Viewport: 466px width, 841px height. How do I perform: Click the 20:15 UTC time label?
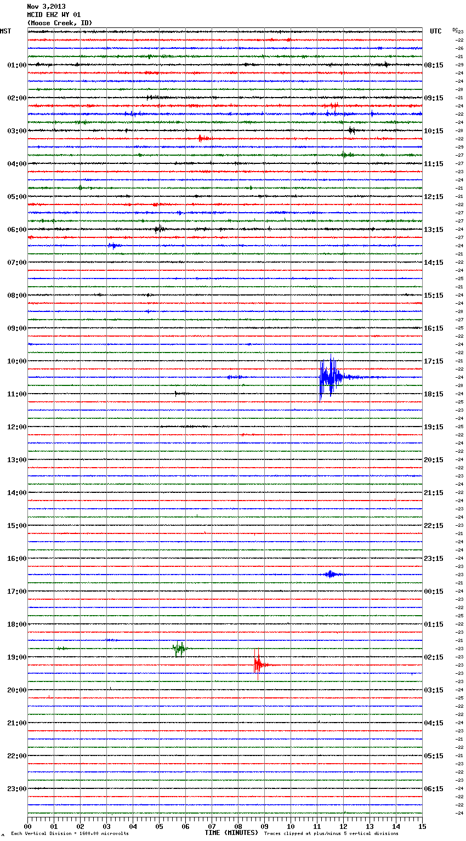[x=434, y=460]
